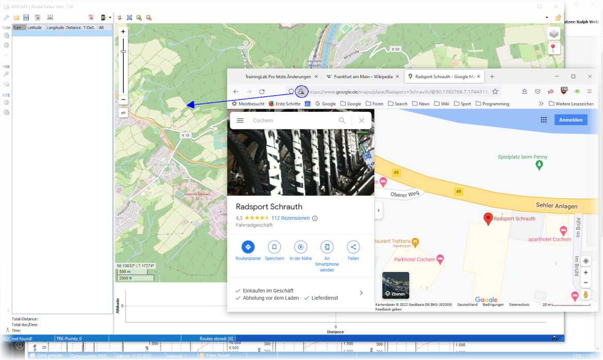Open the Google apps grid
Viewport: 603px width, 360px height.
[x=544, y=120]
